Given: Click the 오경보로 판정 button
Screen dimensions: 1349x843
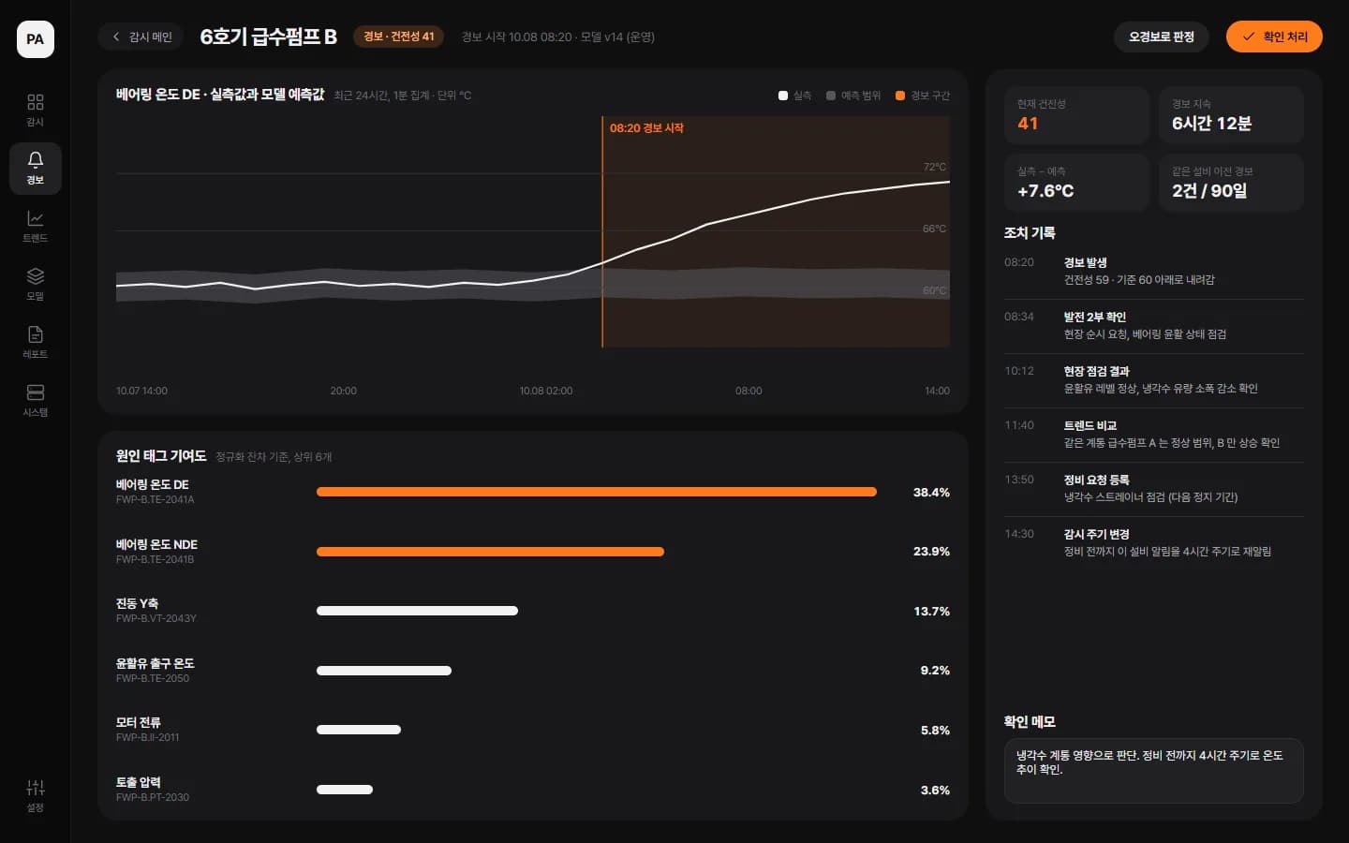Looking at the screenshot, I should (1162, 37).
